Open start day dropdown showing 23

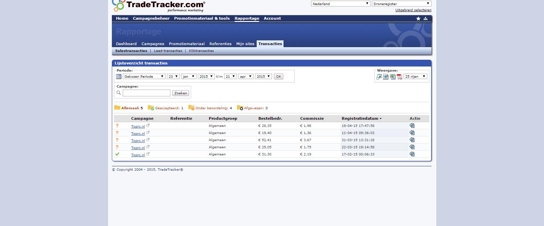pos(173,77)
